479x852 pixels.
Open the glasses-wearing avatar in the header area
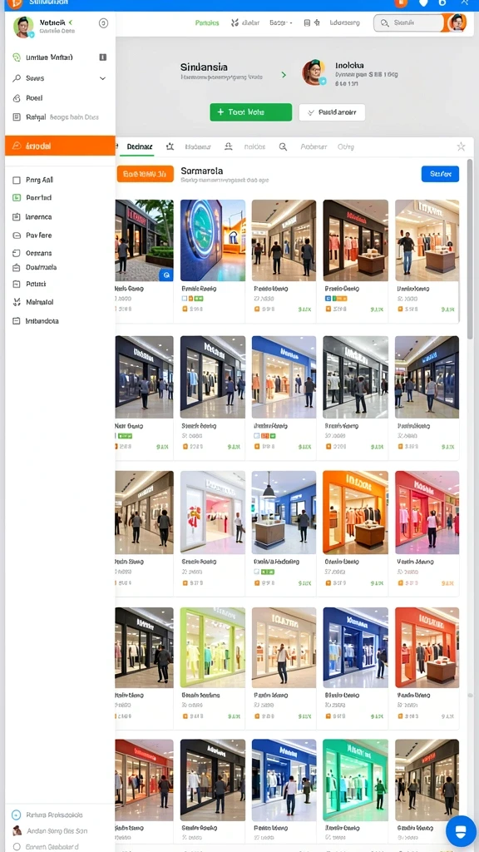(314, 72)
